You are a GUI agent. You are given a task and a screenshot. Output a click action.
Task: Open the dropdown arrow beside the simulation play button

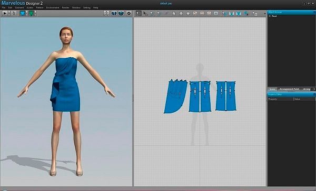click(x=9, y=14)
